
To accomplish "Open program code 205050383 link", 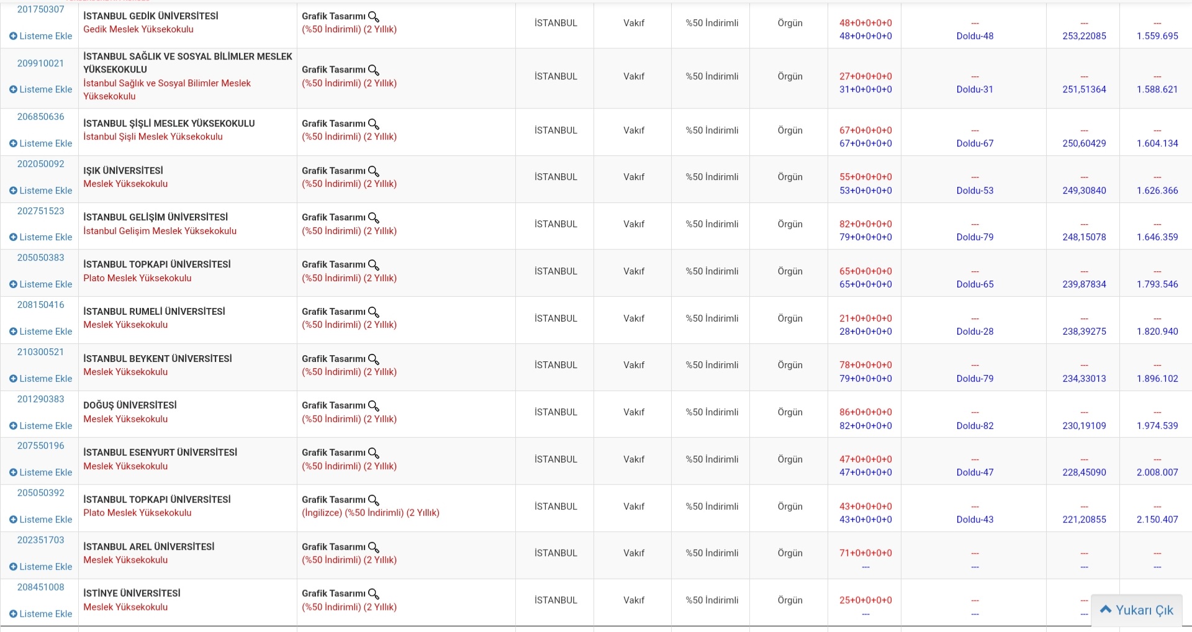I will point(40,258).
